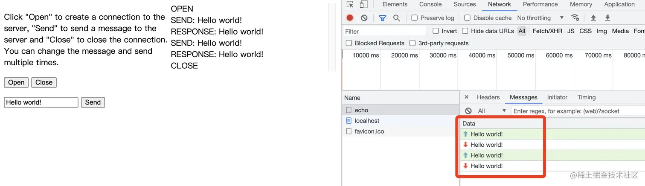645x186 pixels.
Task: Click the 40000 ms timeline marker
Action: (481, 55)
